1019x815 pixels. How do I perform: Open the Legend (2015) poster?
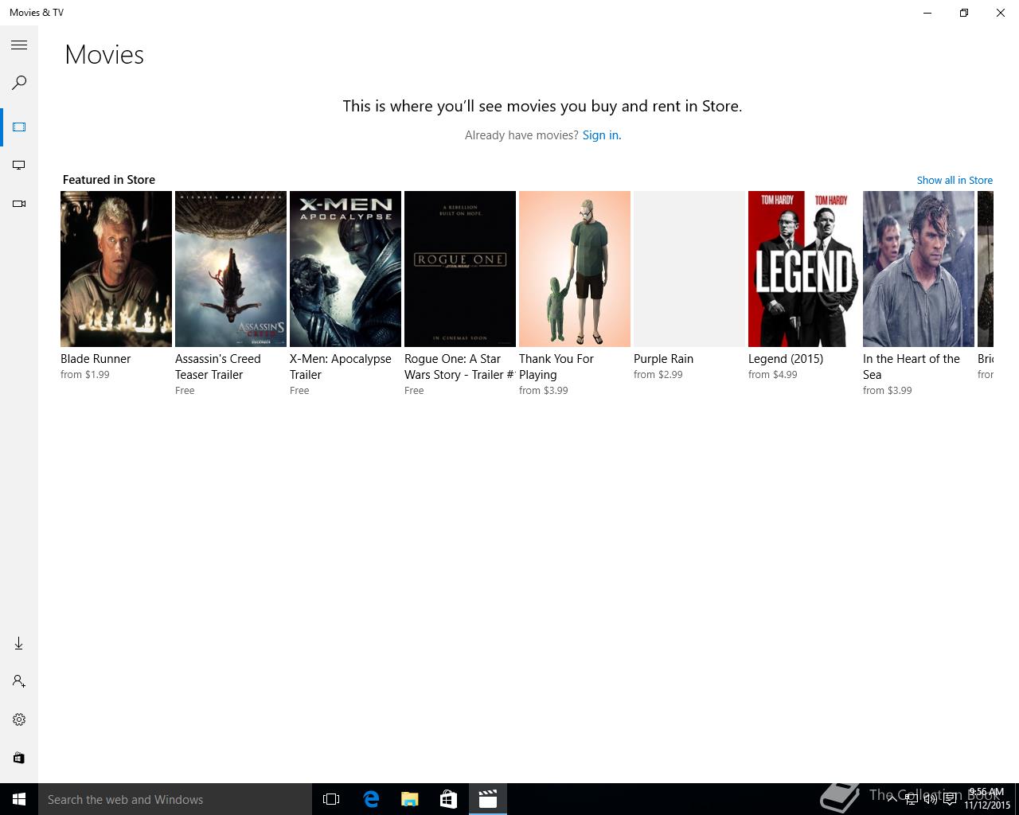804,269
